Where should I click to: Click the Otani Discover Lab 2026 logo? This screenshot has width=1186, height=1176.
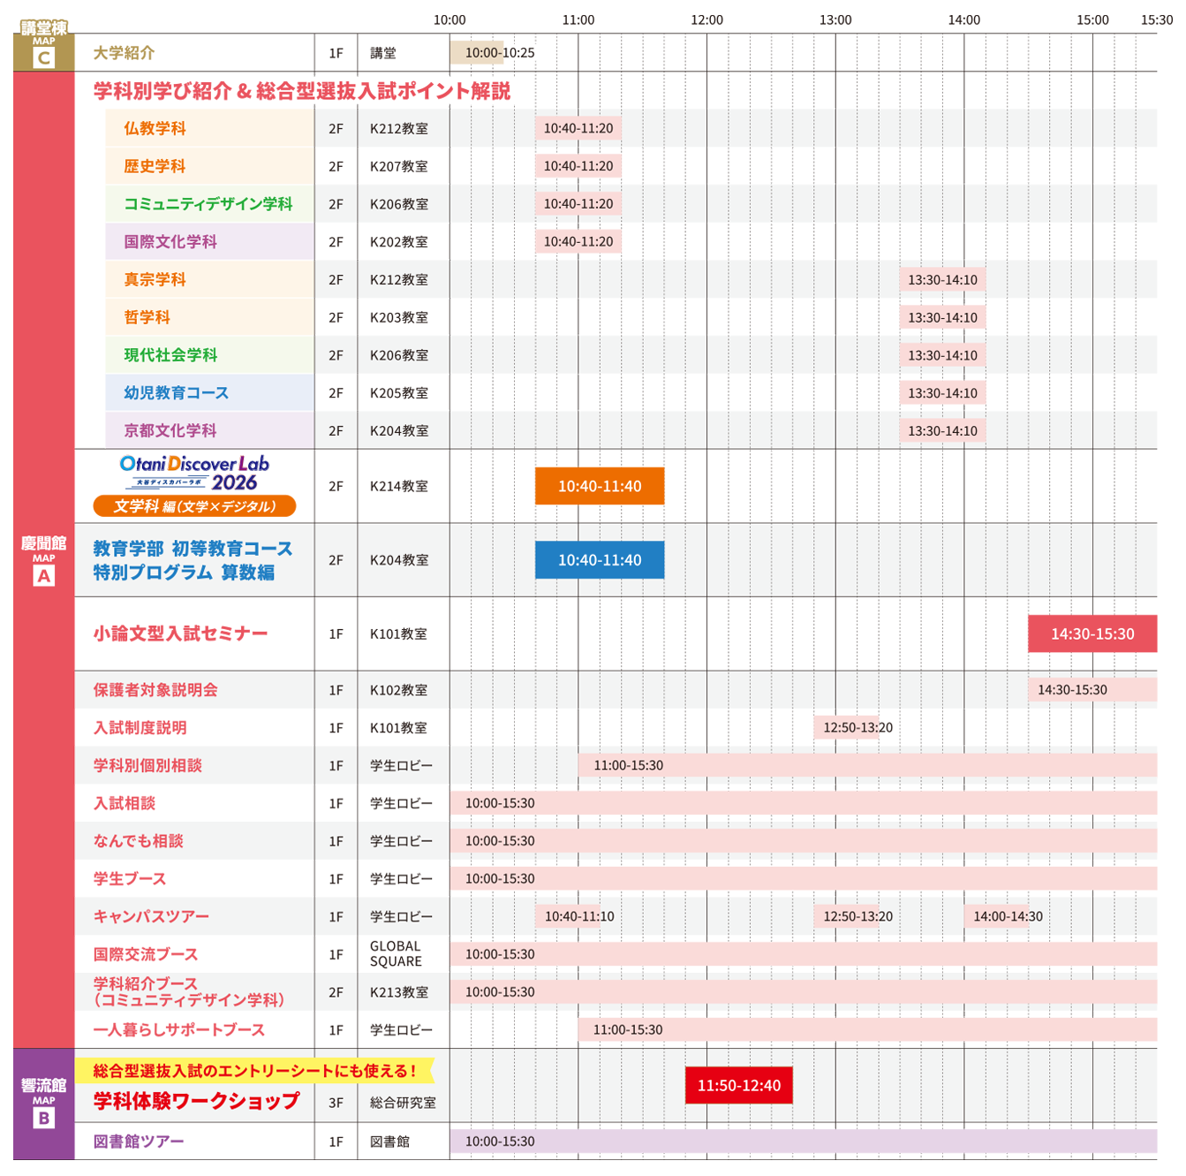pyautogui.click(x=194, y=473)
